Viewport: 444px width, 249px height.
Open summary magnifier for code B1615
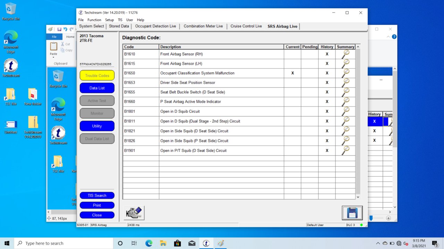[345, 64]
